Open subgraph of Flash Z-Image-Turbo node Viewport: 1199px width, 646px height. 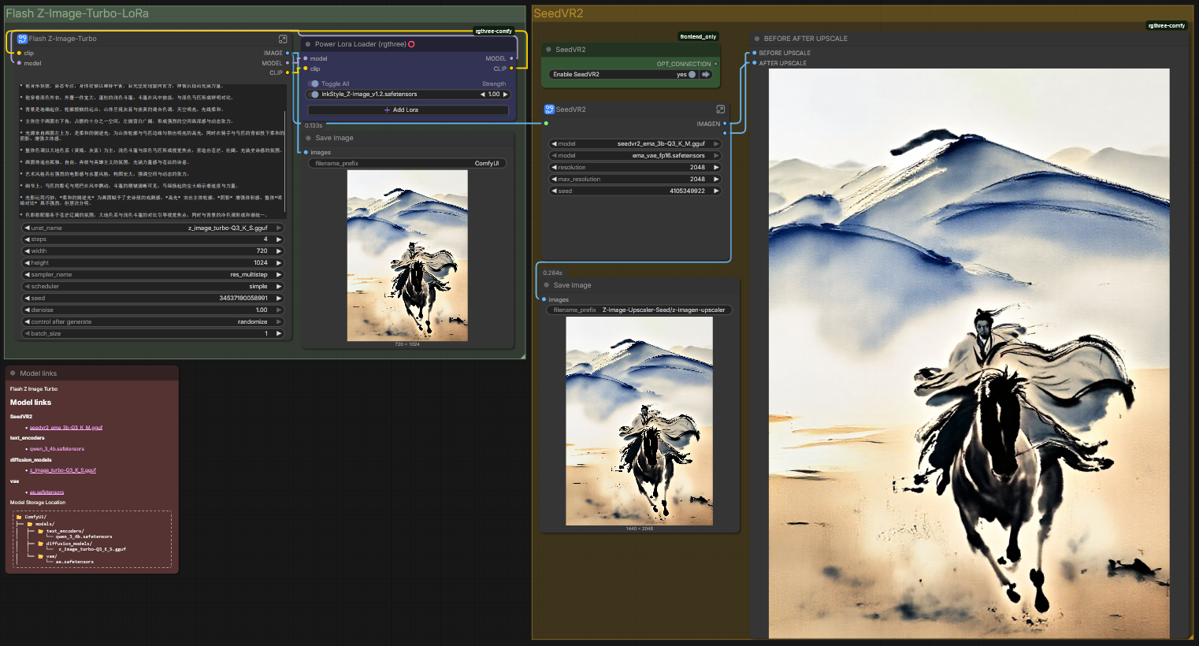pyautogui.click(x=283, y=39)
